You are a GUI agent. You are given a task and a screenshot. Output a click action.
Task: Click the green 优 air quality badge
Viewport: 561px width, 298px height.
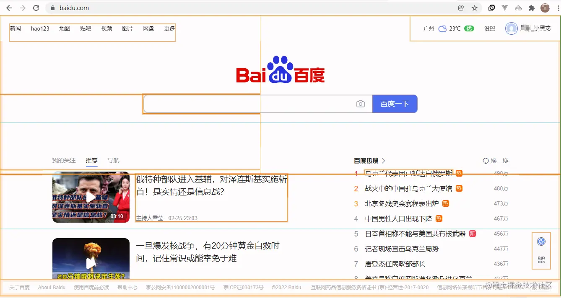tap(469, 28)
